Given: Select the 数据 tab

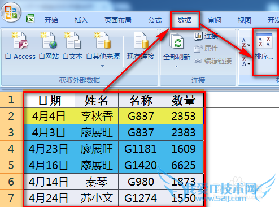Looking at the screenshot, I should click(x=185, y=20).
